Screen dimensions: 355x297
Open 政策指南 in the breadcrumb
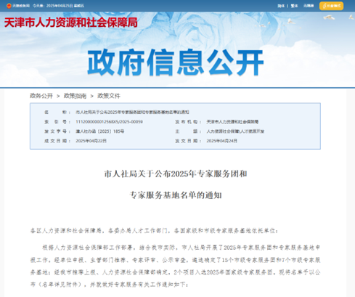[x=75, y=96]
